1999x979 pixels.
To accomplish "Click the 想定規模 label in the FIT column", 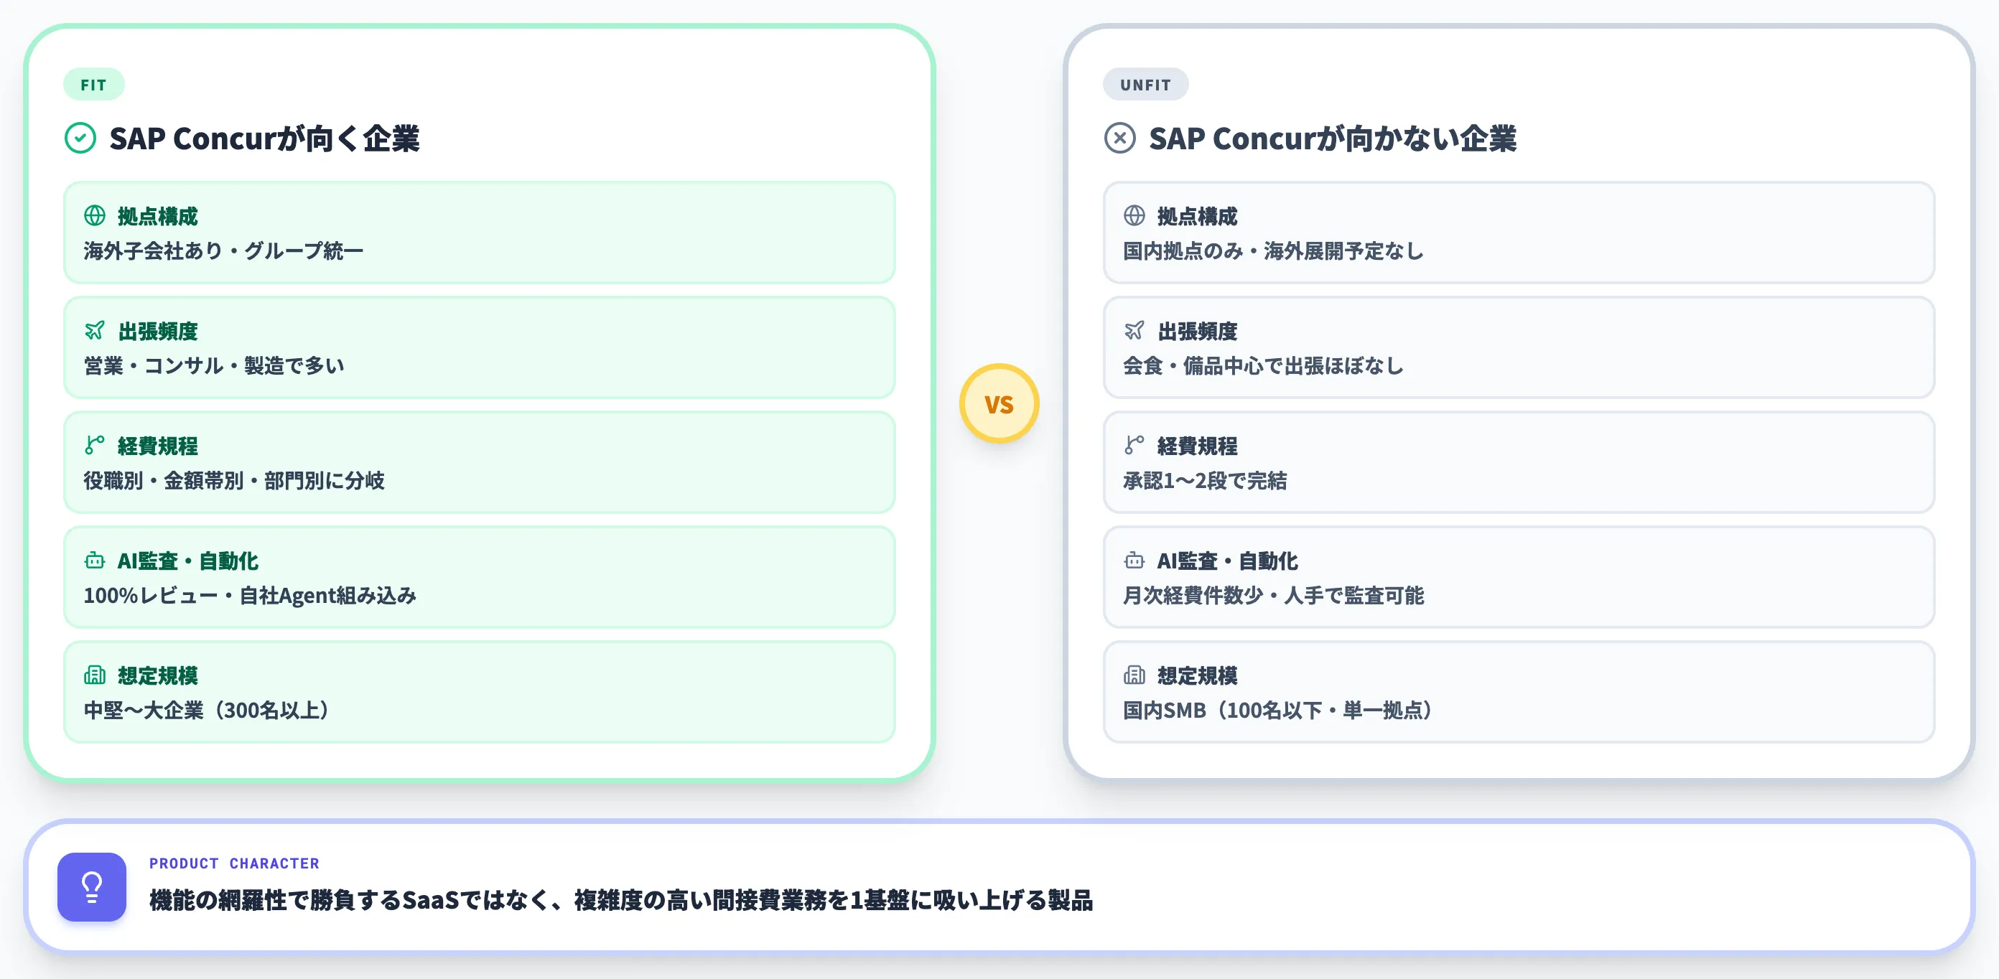I will coord(157,675).
